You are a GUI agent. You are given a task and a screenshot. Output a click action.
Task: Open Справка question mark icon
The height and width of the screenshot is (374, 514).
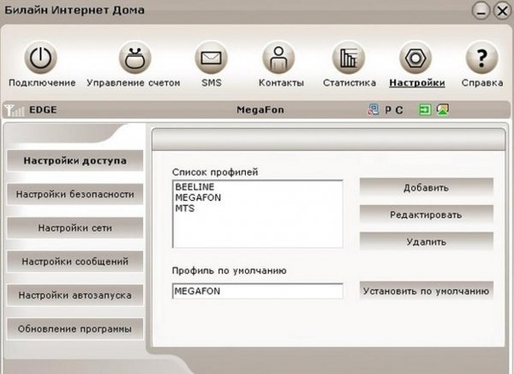[x=481, y=58]
